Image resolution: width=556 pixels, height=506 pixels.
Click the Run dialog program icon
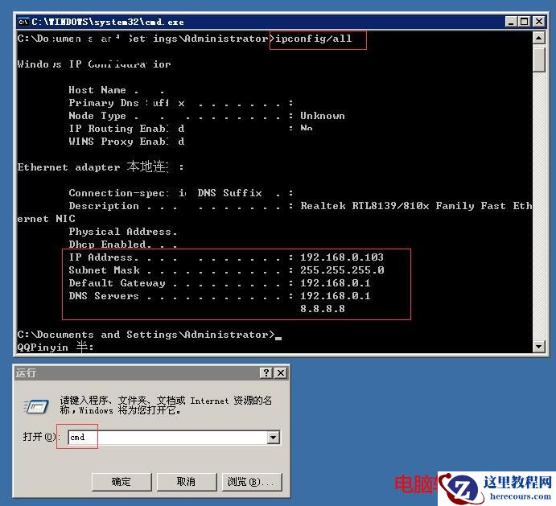36,407
